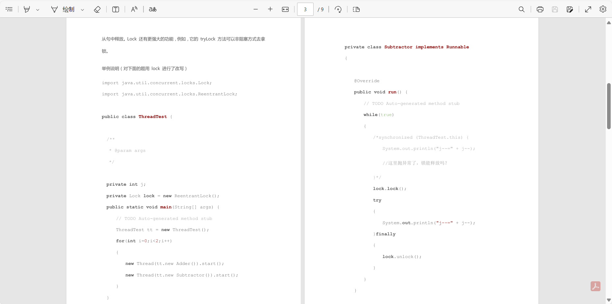612x304 pixels.
Task: Click the 'while(true)' code line
Action: pos(379,115)
